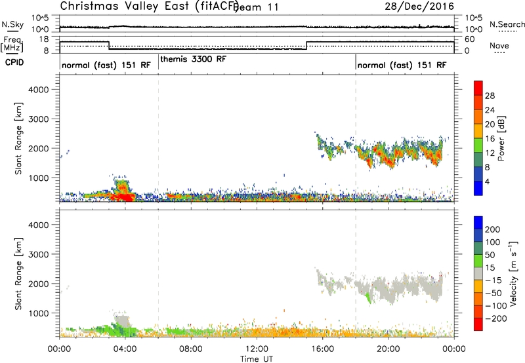Click the 08:00 time axis label
Screen dimensions: 525x363
[x=191, y=349]
